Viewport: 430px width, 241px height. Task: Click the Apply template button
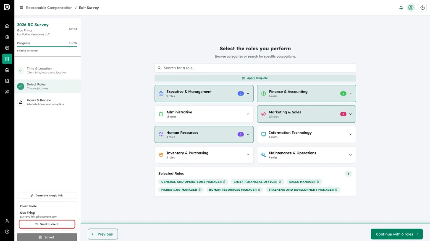(x=255, y=78)
